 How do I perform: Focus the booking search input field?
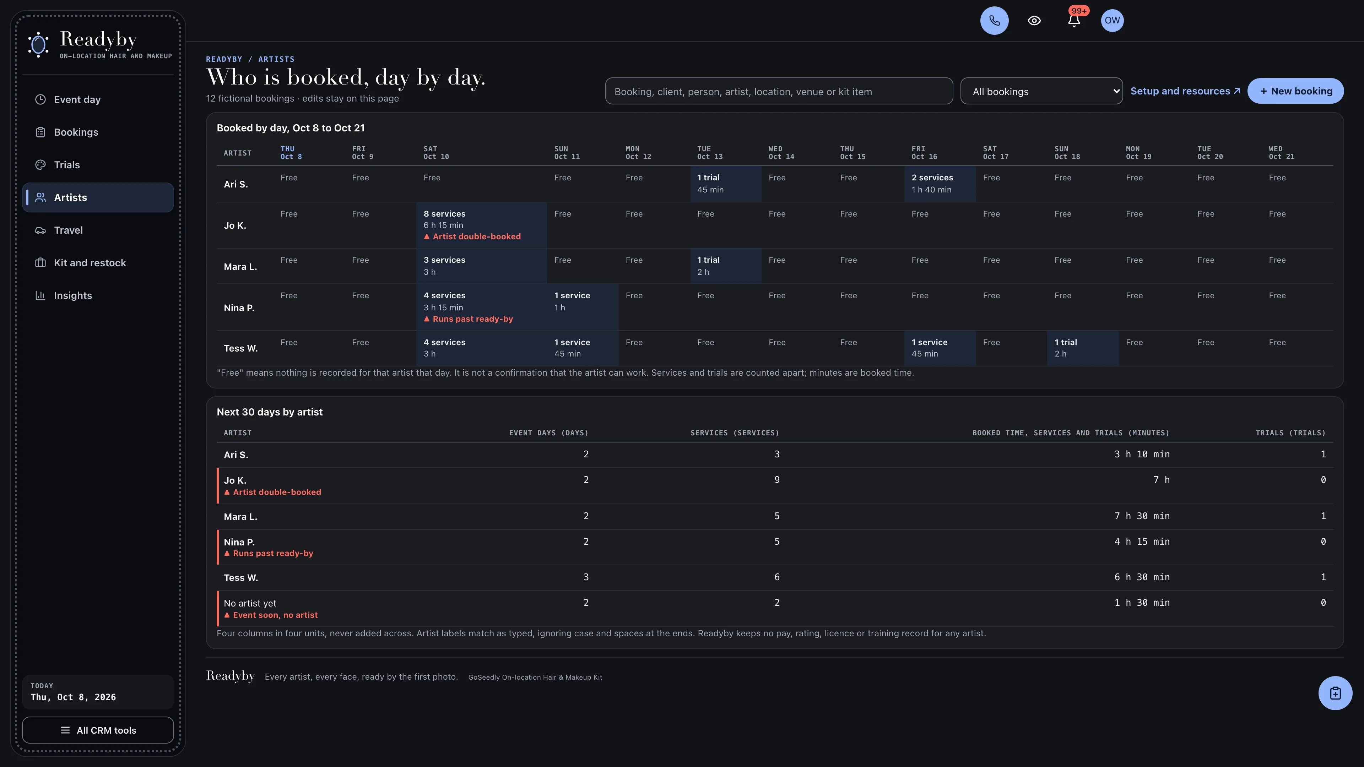tap(779, 91)
